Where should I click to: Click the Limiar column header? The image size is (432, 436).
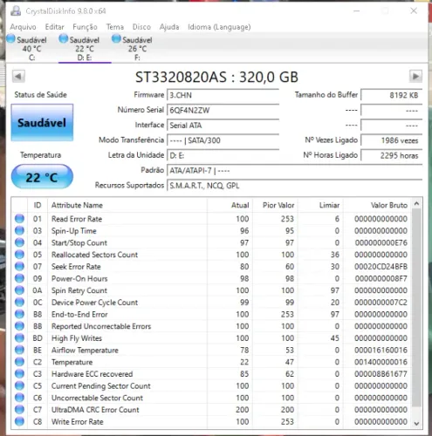[320, 205]
